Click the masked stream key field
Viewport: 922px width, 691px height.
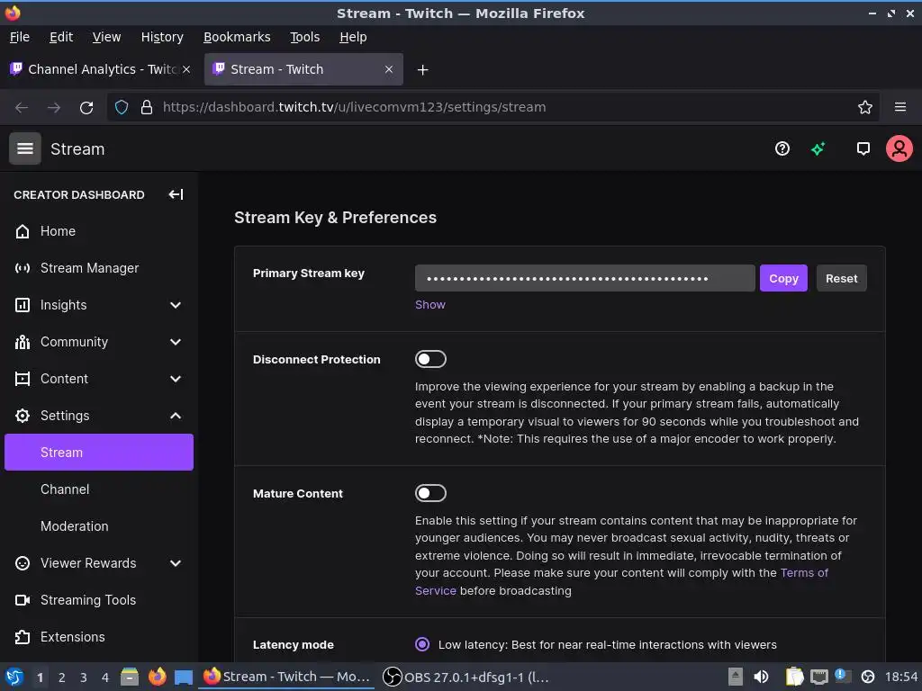click(584, 279)
